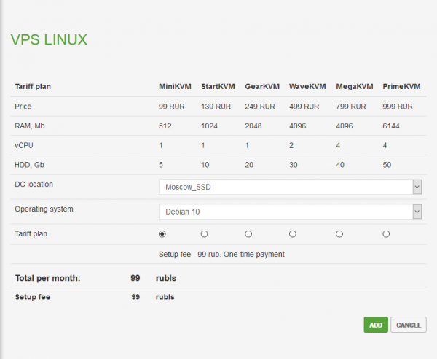Viewport: 437px width, 359px height.
Task: Click the DC location dropdown arrow
Action: (x=417, y=187)
